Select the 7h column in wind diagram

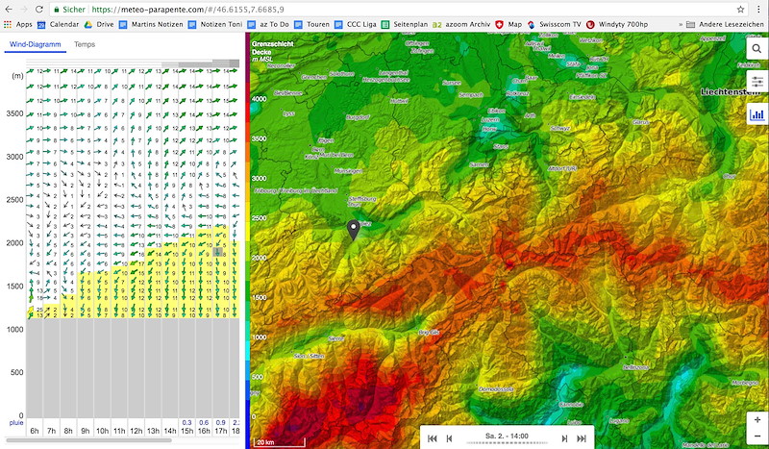tap(52, 431)
